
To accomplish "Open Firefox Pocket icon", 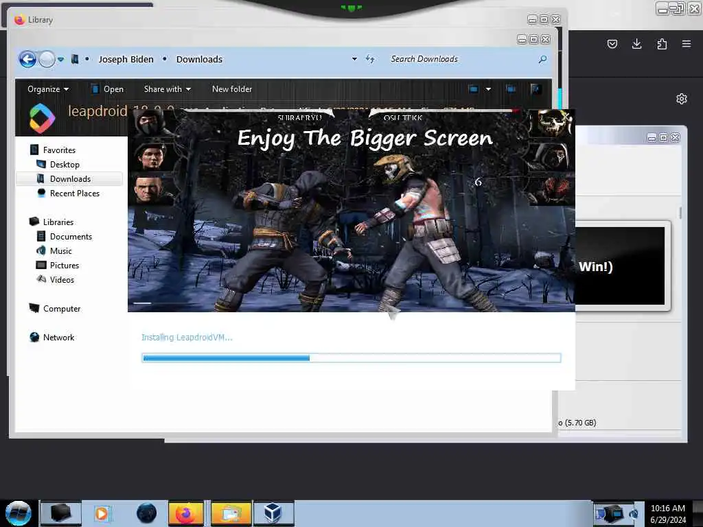I will (x=612, y=44).
